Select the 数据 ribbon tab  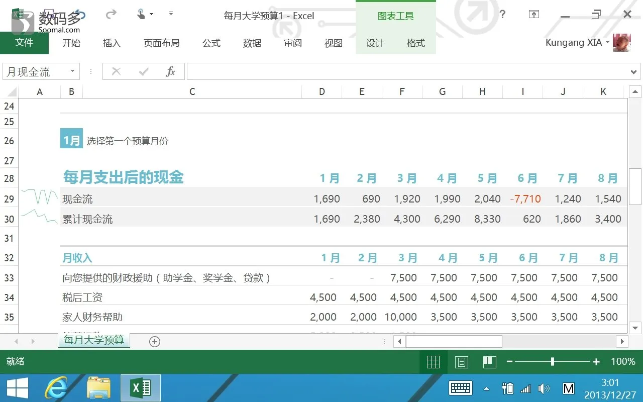pyautogui.click(x=252, y=43)
